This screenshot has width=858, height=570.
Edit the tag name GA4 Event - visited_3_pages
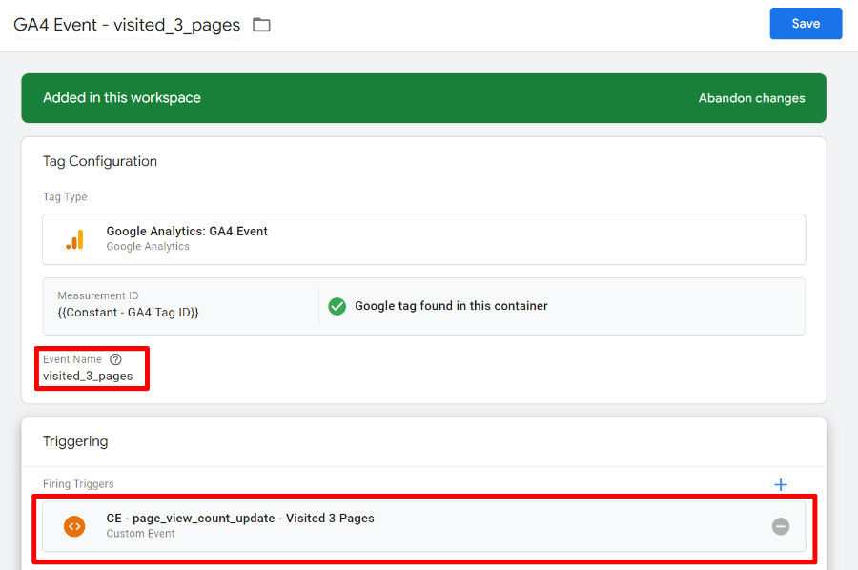click(127, 25)
